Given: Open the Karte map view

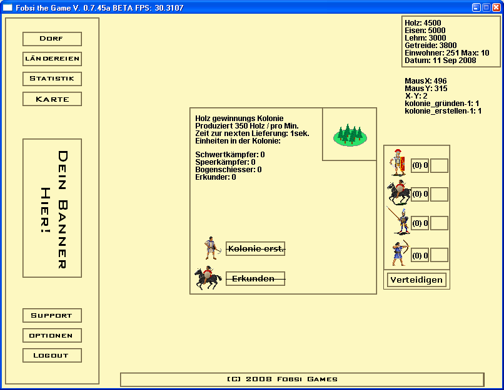Looking at the screenshot, I should click(52, 99).
